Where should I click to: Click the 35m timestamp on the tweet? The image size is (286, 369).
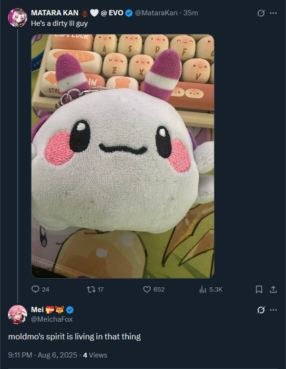click(x=191, y=13)
